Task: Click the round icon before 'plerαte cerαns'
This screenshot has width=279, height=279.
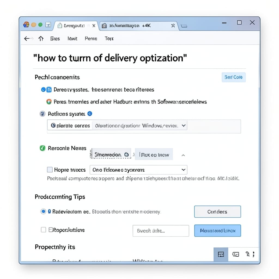Action: [53, 125]
